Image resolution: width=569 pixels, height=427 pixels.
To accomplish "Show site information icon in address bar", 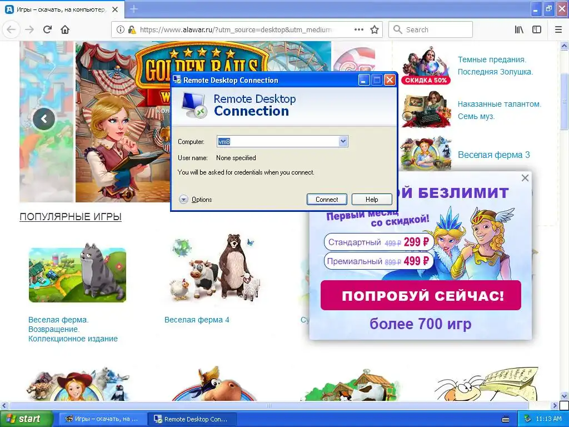I will [x=121, y=30].
